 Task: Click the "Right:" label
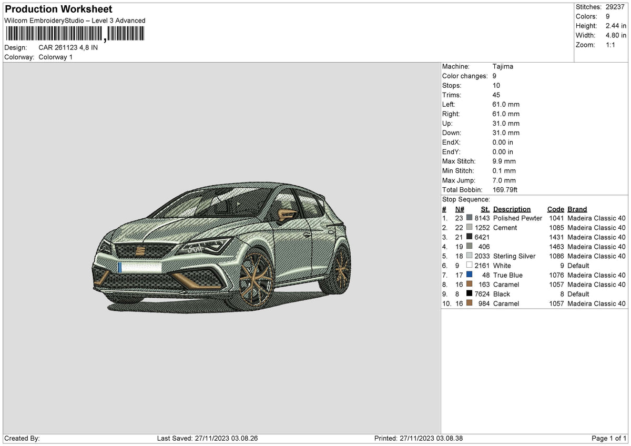coord(451,114)
